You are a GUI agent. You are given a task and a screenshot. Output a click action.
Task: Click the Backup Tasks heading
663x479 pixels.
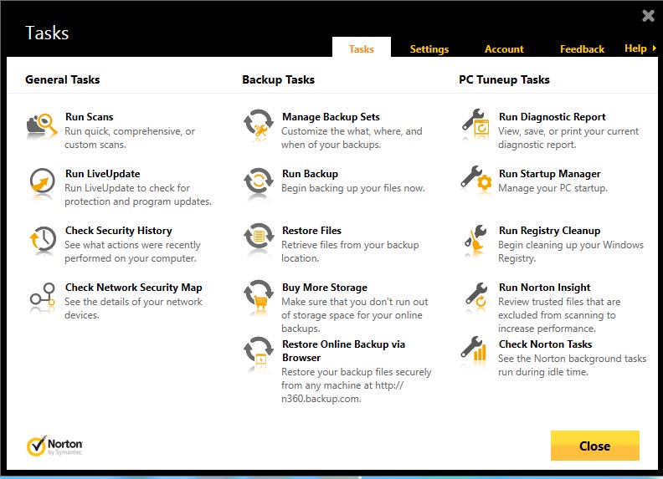pos(278,79)
